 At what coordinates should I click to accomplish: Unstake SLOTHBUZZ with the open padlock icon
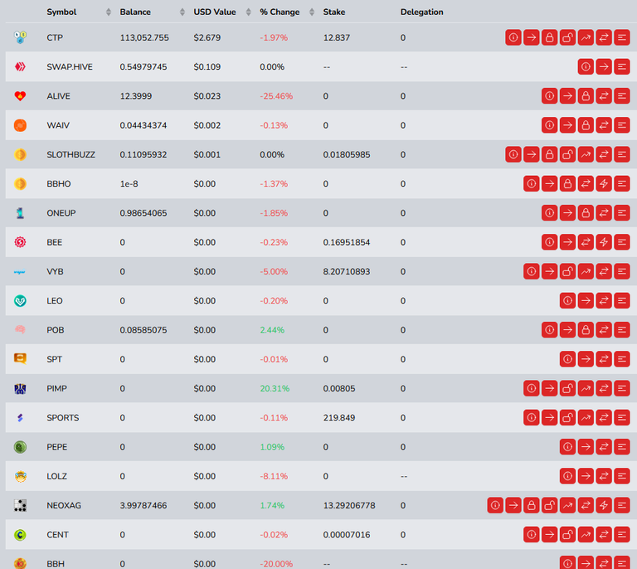pyautogui.click(x=567, y=155)
